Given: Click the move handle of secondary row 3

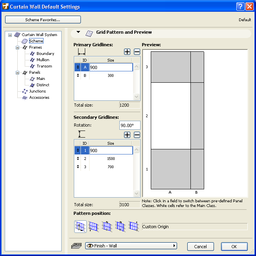Looking at the screenshot, I should [x=78, y=167].
